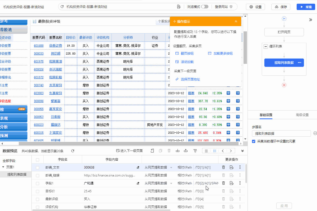
Task: Check the 邮编_文本 row checkbox
Action: pyautogui.click(x=38, y=167)
